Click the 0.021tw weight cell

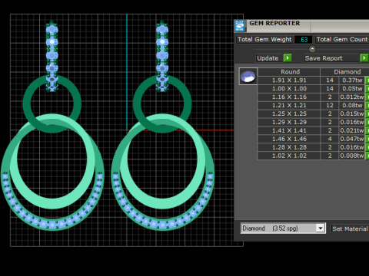[x=352, y=130]
